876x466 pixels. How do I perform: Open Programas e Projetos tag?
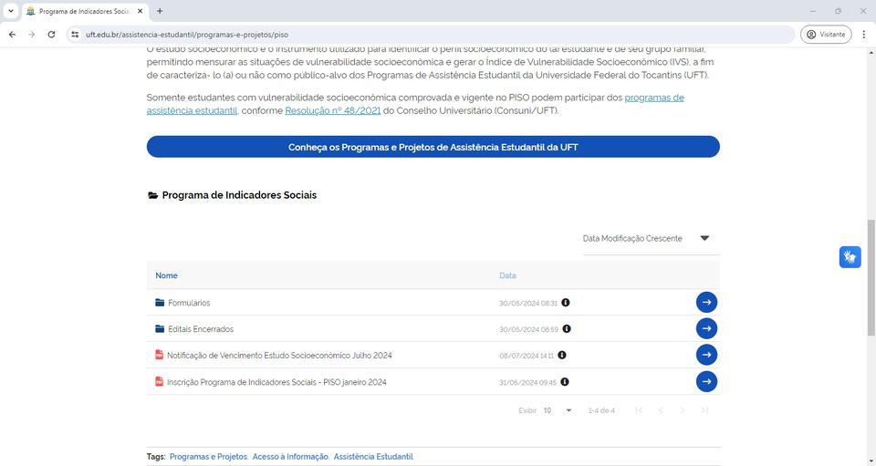pyautogui.click(x=208, y=457)
